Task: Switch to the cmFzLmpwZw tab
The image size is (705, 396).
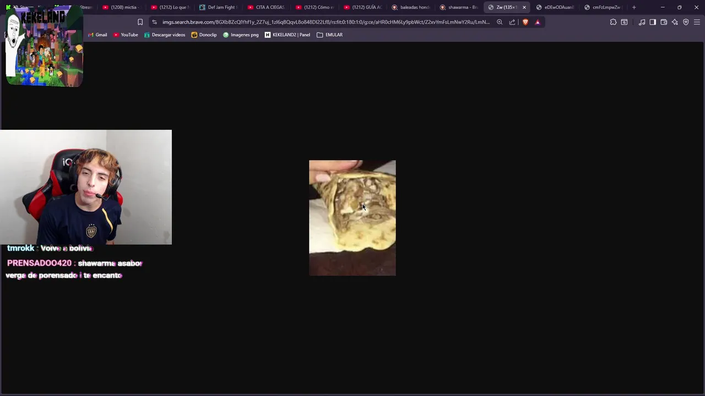Action: click(x=603, y=7)
